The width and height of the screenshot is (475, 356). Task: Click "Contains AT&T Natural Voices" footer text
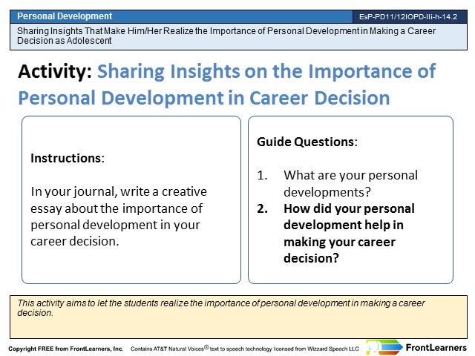245,349
